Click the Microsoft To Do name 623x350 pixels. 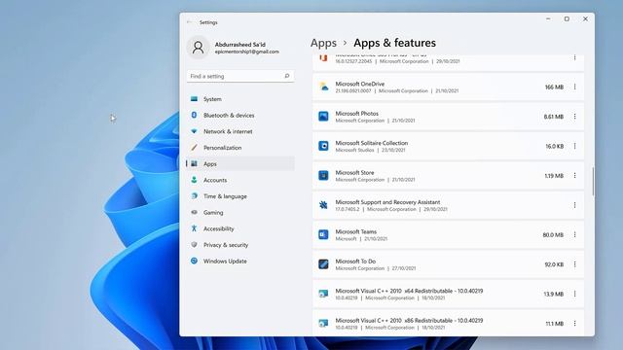click(x=355, y=262)
